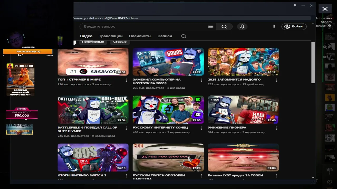The height and width of the screenshot is (189, 337).
Task: Open УНИЖЕНИЕ ПИОНЕРА thumbnail
Action: tap(243, 110)
